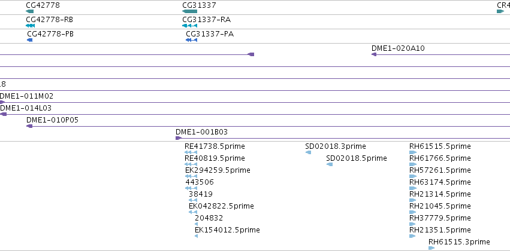
Task: Click the EK154012.5prime EST arrow
Action: [196, 236]
